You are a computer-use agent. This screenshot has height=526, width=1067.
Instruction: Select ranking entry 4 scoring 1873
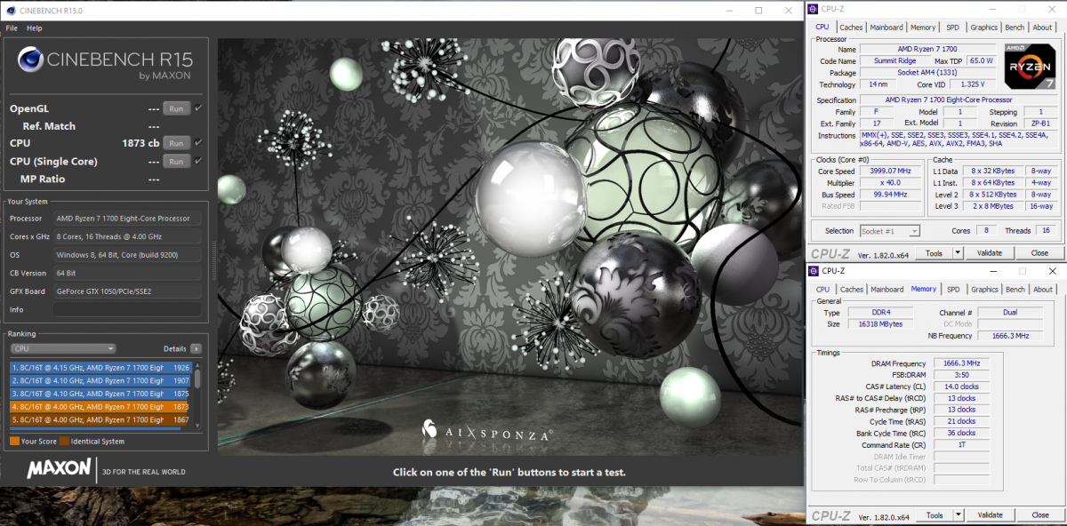[x=101, y=406]
